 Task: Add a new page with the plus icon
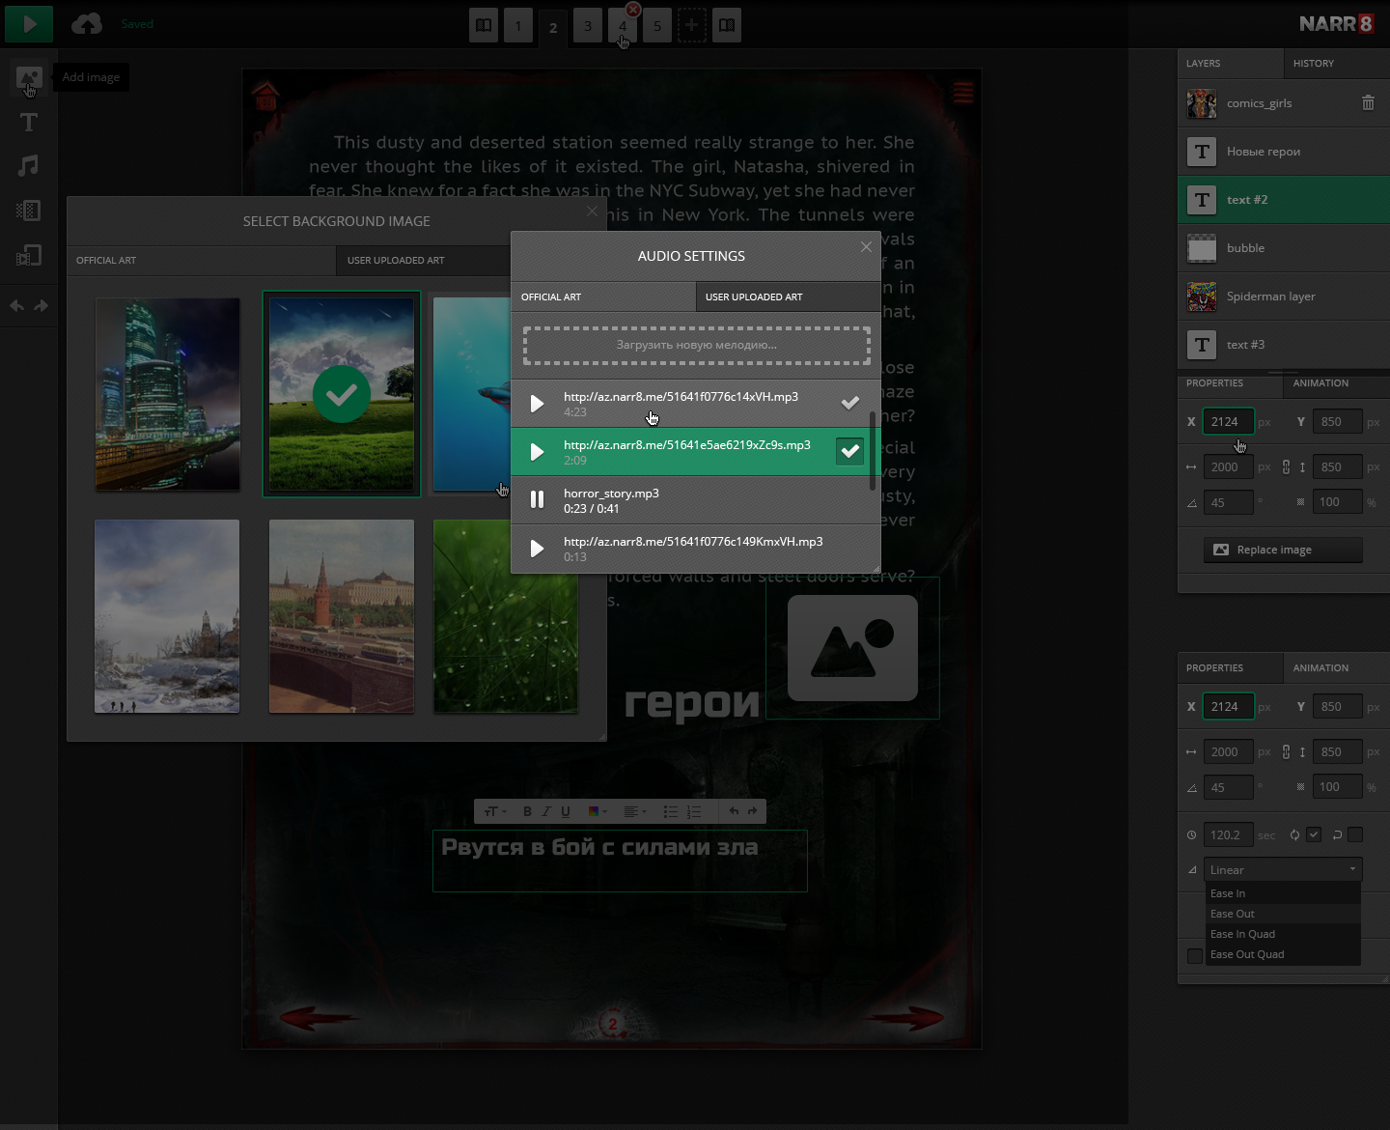(691, 26)
